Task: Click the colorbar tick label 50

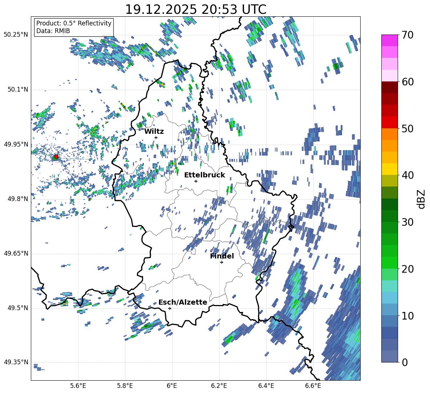Action: click(x=407, y=128)
